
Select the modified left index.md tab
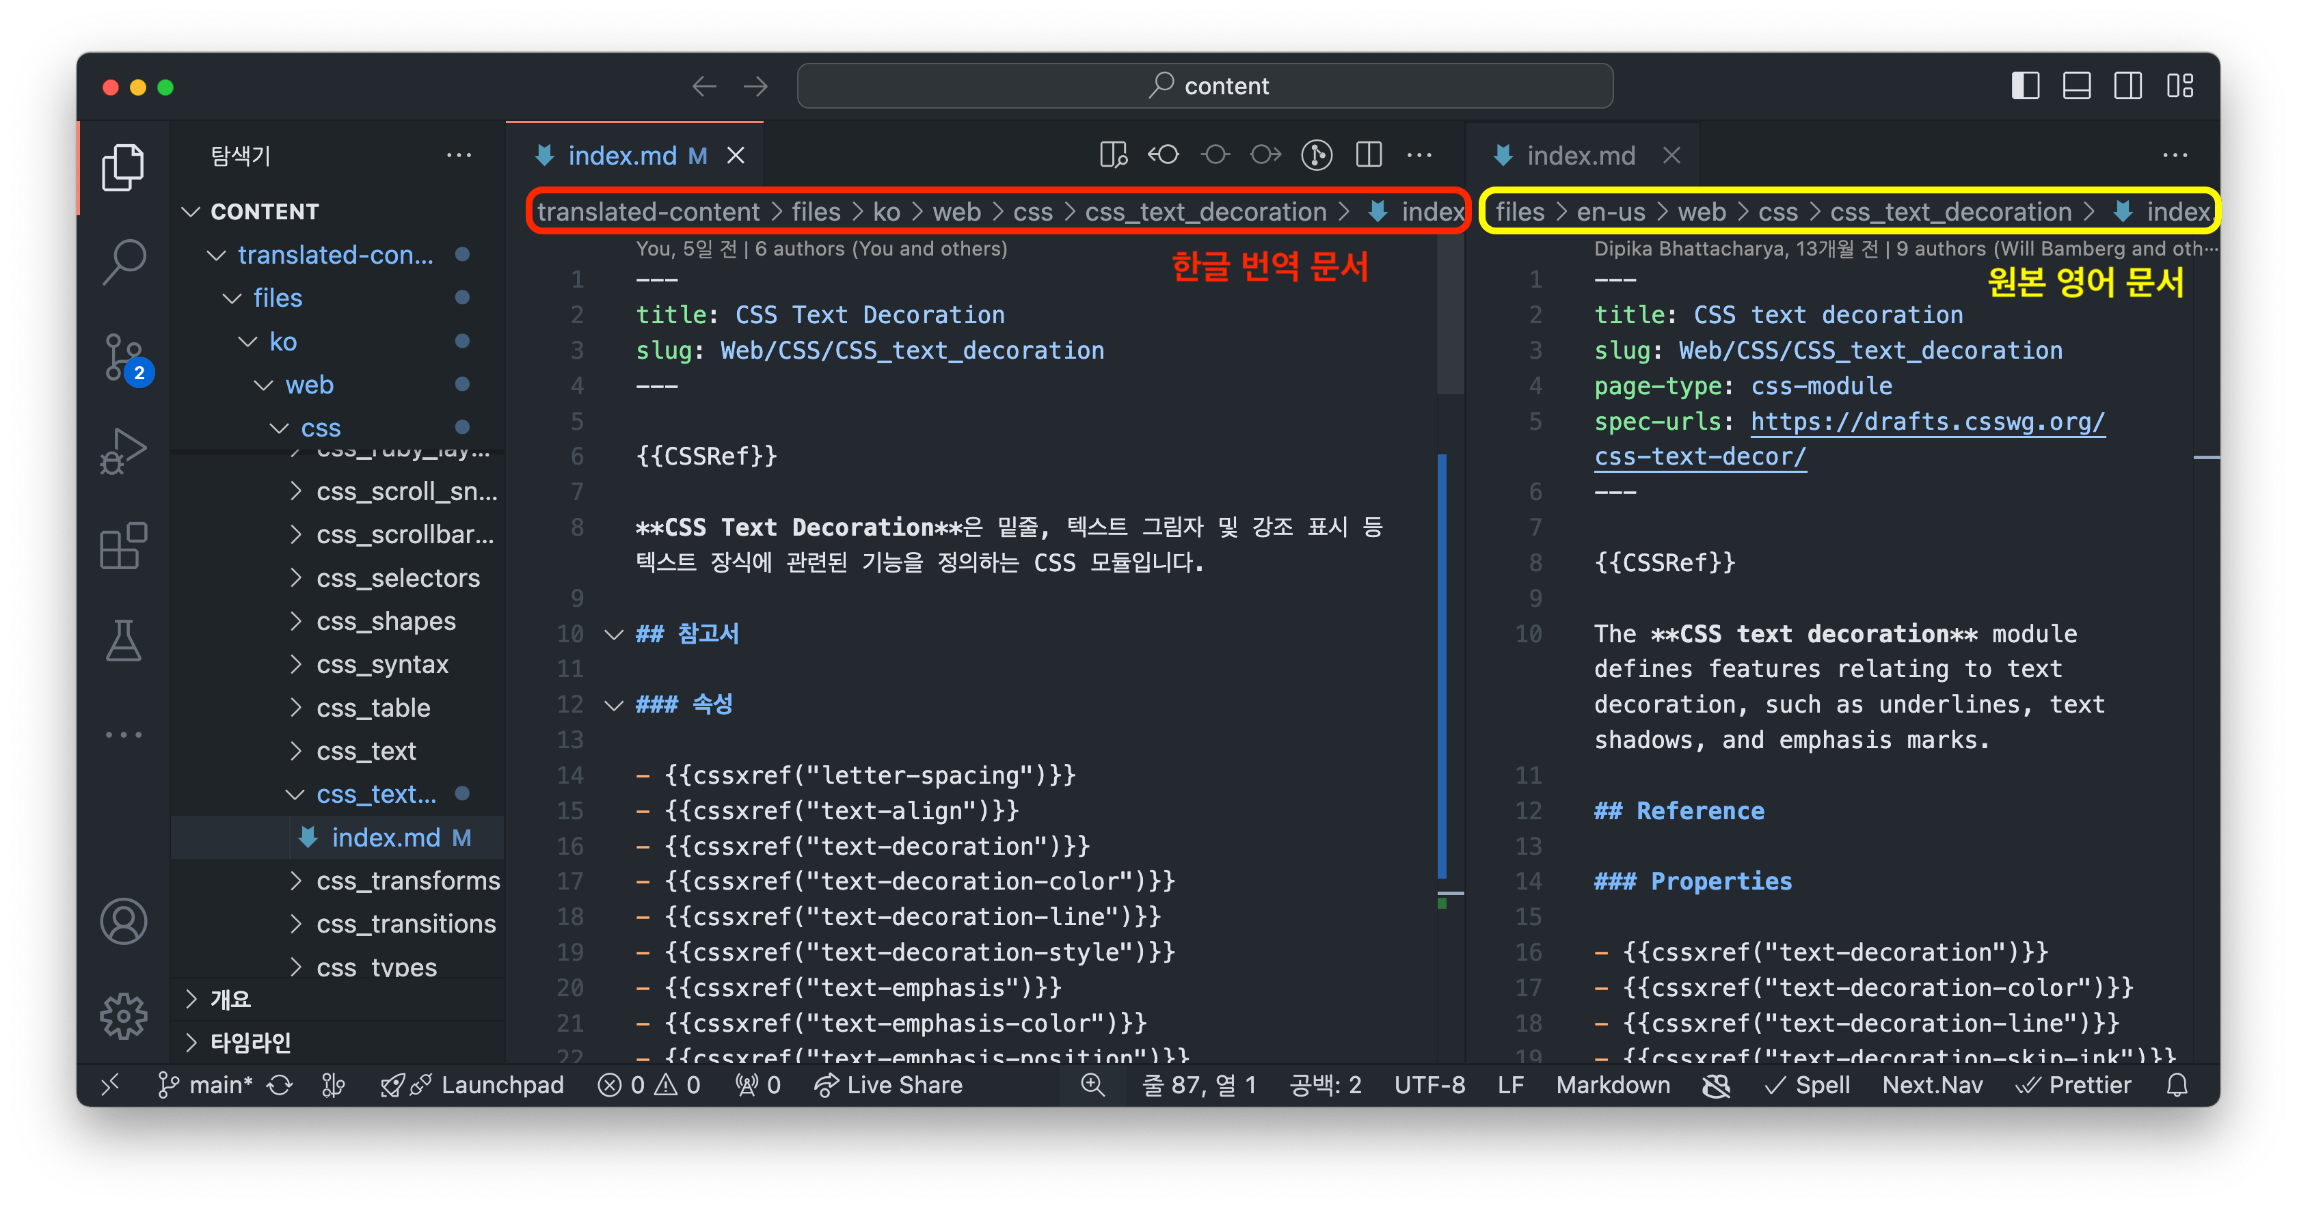click(x=621, y=156)
